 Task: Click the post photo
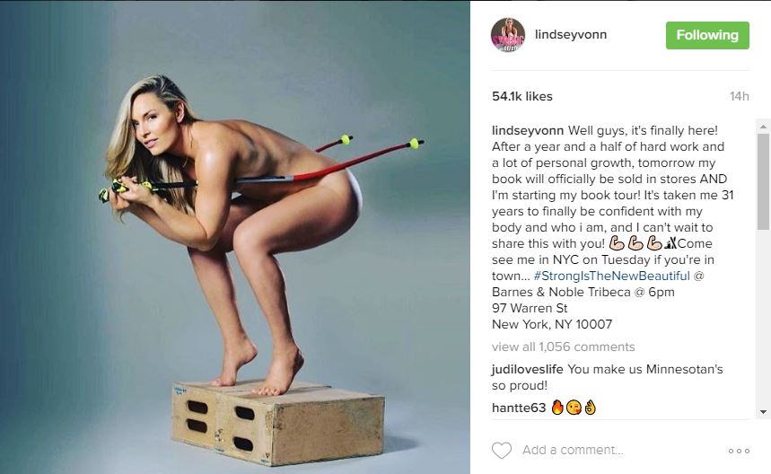coord(235,237)
